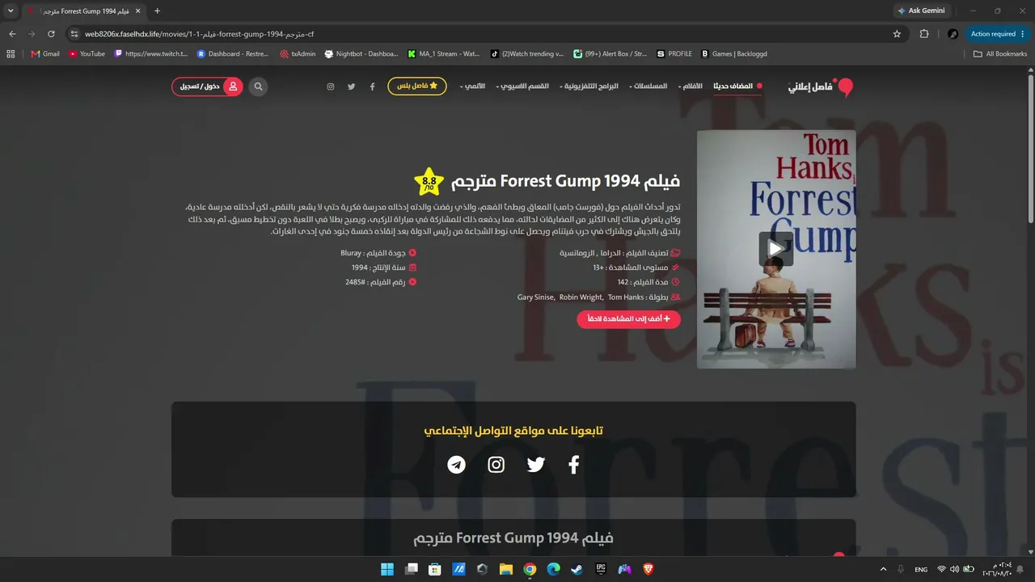Viewport: 1035px width, 582px height.
Task: Click the دخول / تسجيل login button
Action: coord(207,86)
